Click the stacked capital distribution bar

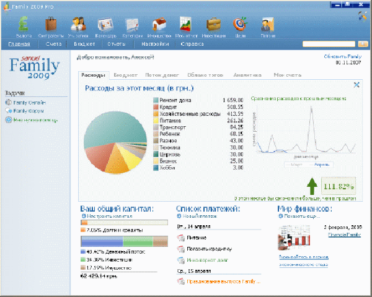(125, 241)
